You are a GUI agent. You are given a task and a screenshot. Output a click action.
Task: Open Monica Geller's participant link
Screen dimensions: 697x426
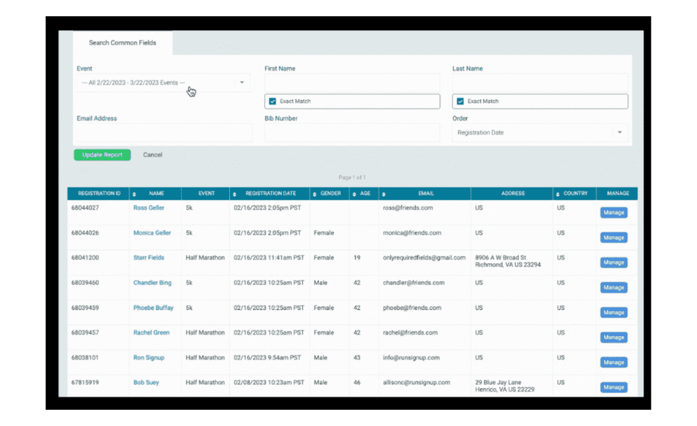152,232
